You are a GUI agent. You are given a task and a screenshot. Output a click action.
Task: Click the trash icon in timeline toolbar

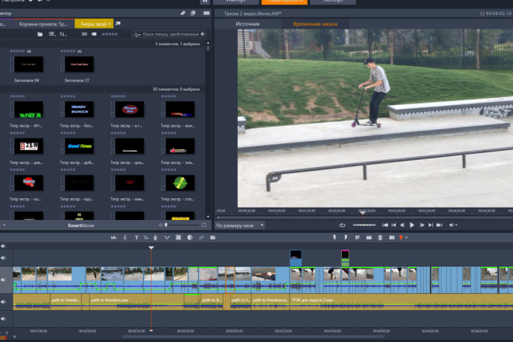click(x=380, y=238)
